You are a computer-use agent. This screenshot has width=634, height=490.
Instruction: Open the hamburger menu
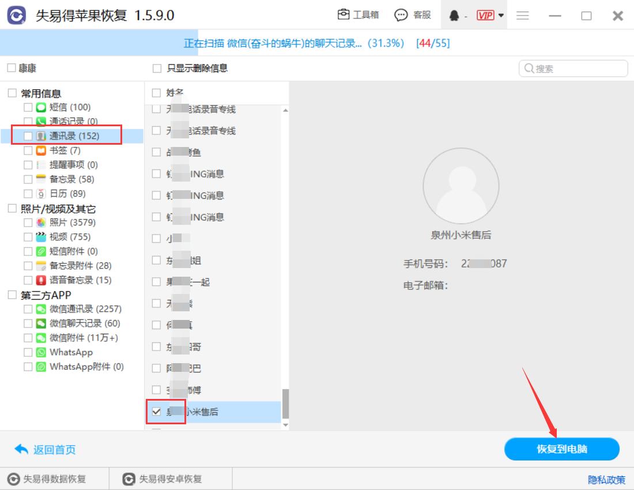point(523,16)
